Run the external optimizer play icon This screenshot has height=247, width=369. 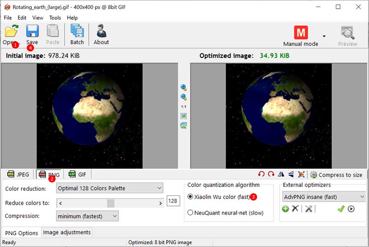coord(351,208)
